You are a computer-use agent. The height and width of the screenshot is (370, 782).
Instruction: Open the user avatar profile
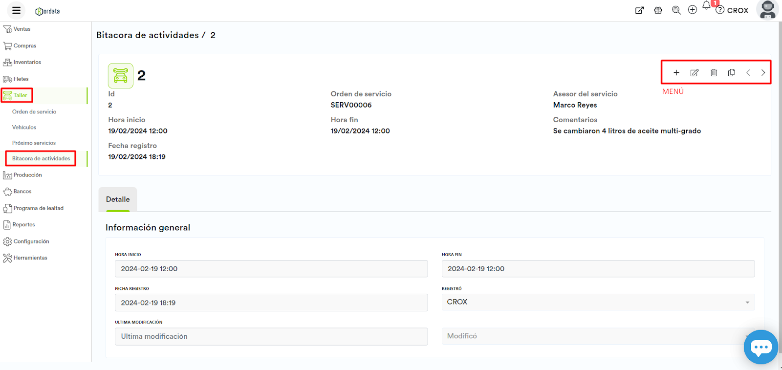(767, 10)
